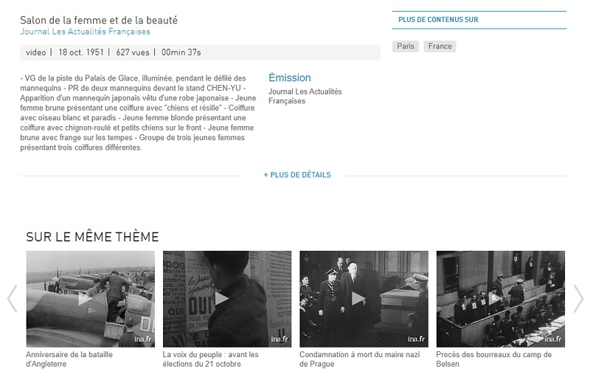This screenshot has width=590, height=380.
Task: Click the Émission heading
Action: [290, 77]
